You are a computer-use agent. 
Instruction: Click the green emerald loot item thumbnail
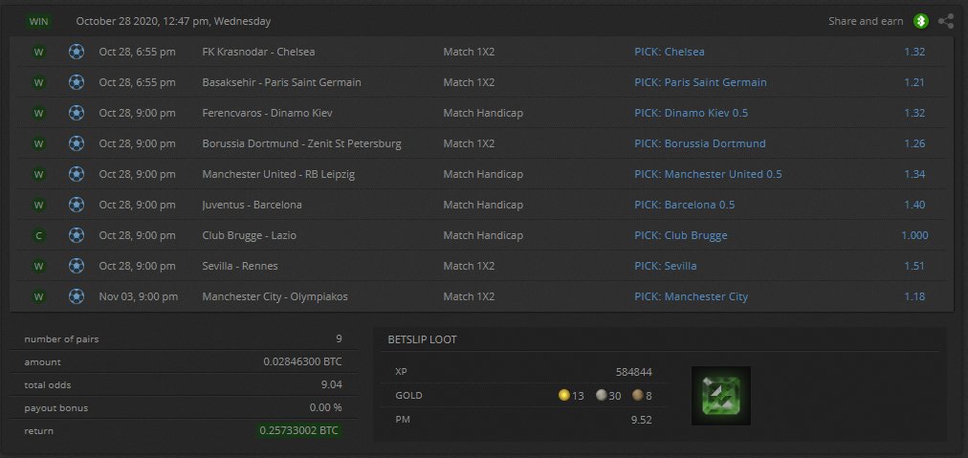pos(721,396)
